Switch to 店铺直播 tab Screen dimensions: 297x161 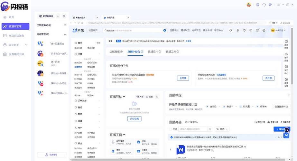[x=116, y=52]
